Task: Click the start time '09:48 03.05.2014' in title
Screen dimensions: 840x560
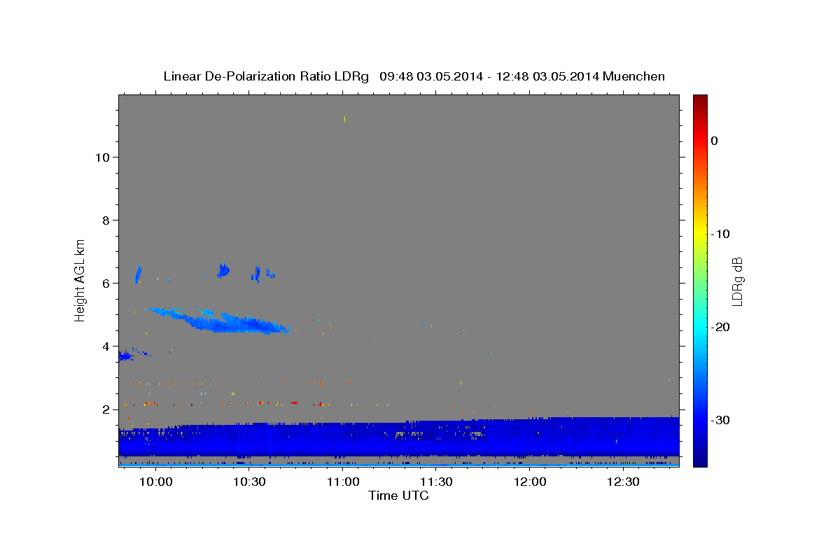Action: point(430,76)
